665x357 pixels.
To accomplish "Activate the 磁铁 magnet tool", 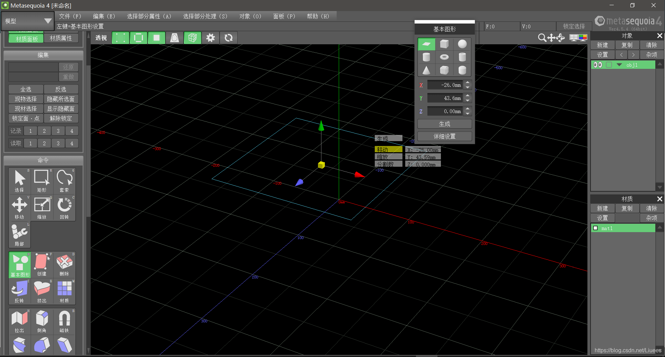I will click(x=64, y=321).
